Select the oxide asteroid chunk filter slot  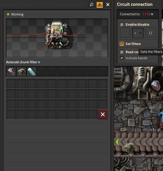[x=32, y=72]
